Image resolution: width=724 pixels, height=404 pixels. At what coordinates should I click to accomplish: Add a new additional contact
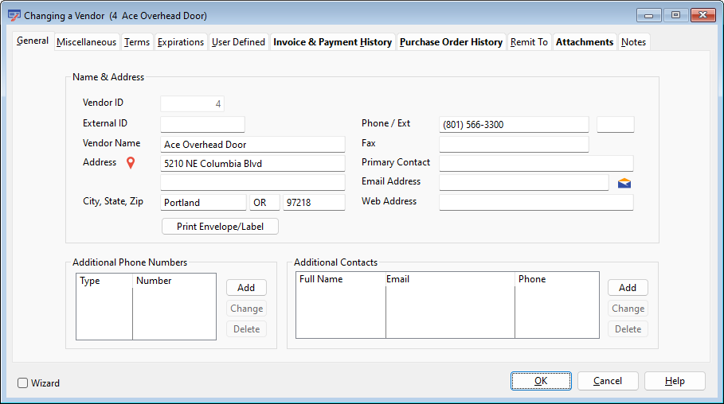point(628,288)
